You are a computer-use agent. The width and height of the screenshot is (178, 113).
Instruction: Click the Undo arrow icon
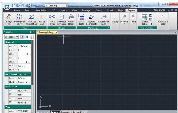[x=34, y=5]
